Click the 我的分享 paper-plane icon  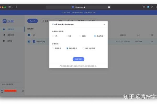click(x=4, y=35)
